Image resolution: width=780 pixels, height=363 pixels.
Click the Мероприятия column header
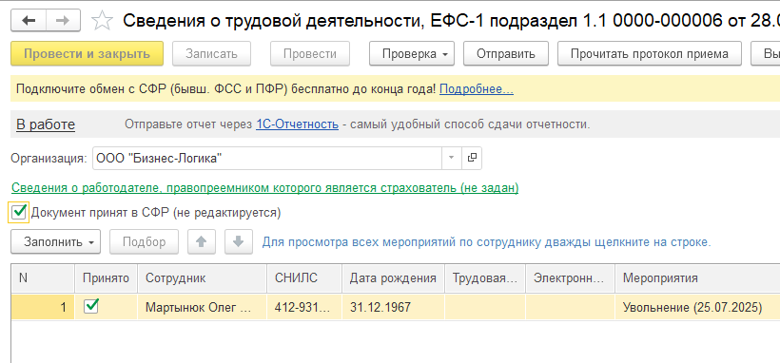697,278
